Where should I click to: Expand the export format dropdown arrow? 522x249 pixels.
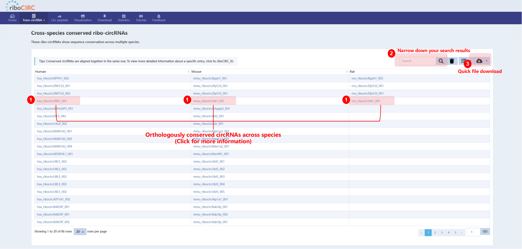[486, 61]
